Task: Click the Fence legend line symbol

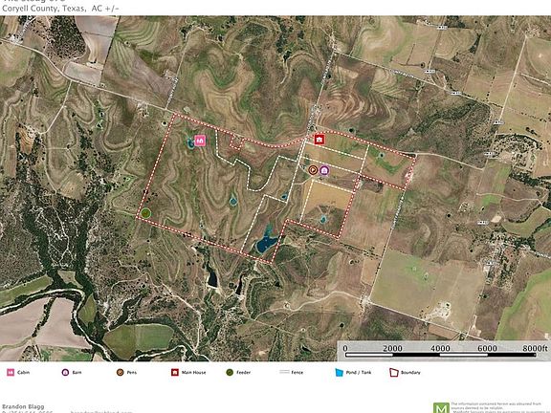Action: click(284, 372)
